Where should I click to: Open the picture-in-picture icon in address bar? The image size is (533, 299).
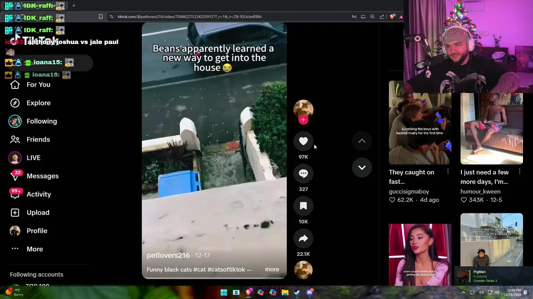(x=363, y=17)
